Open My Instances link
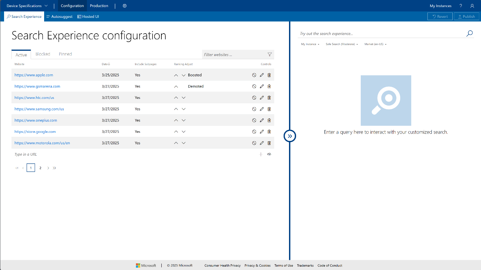 click(441, 6)
